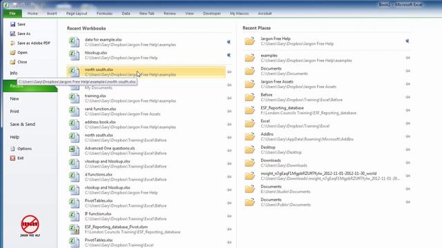The image size is (442, 248).
Task: Open the Acrobat tab
Action: click(x=265, y=14)
